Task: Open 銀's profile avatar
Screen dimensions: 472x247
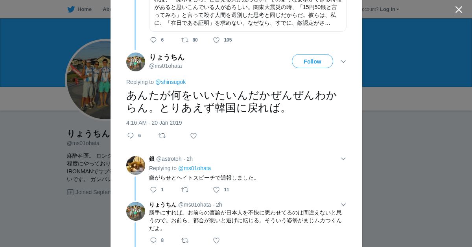Action: click(x=136, y=165)
